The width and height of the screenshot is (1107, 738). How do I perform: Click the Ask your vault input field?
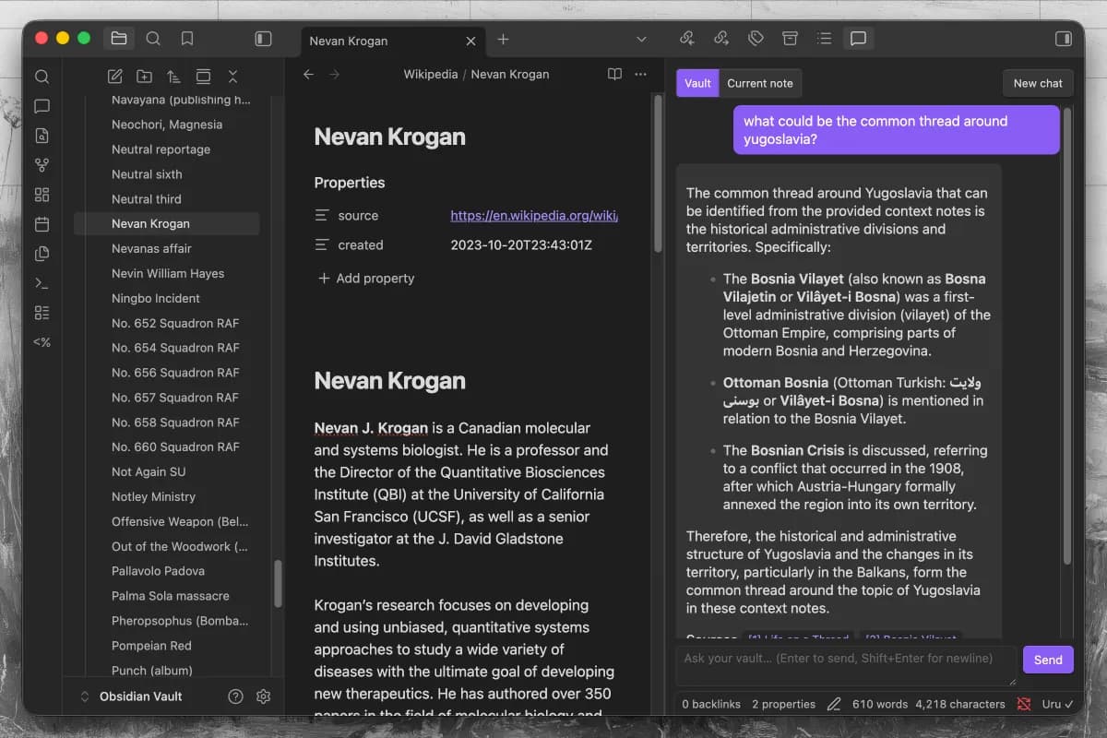coord(846,665)
